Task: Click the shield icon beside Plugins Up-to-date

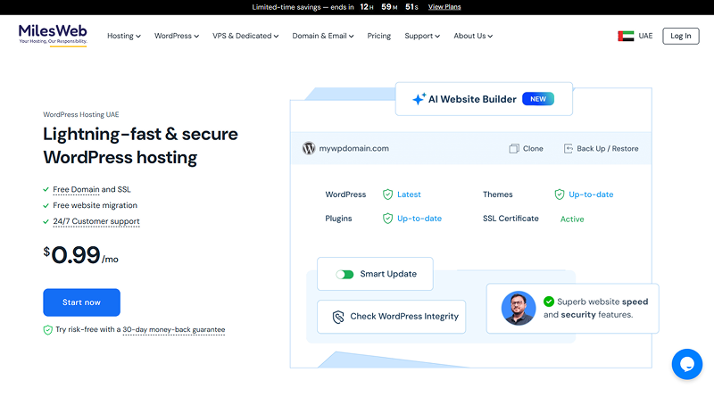Action: [387, 219]
